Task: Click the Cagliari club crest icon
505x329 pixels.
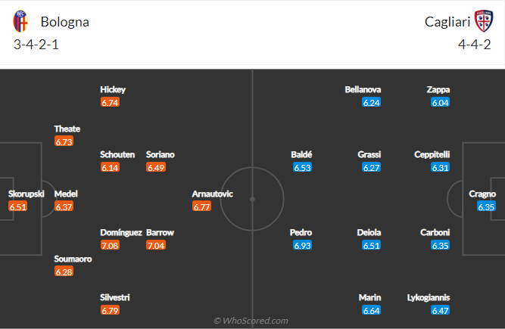Action: pyautogui.click(x=484, y=21)
